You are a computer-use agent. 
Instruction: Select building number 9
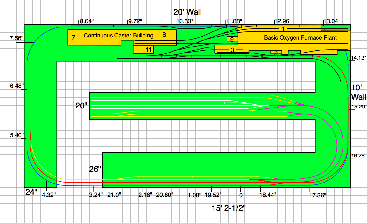tap(232, 40)
